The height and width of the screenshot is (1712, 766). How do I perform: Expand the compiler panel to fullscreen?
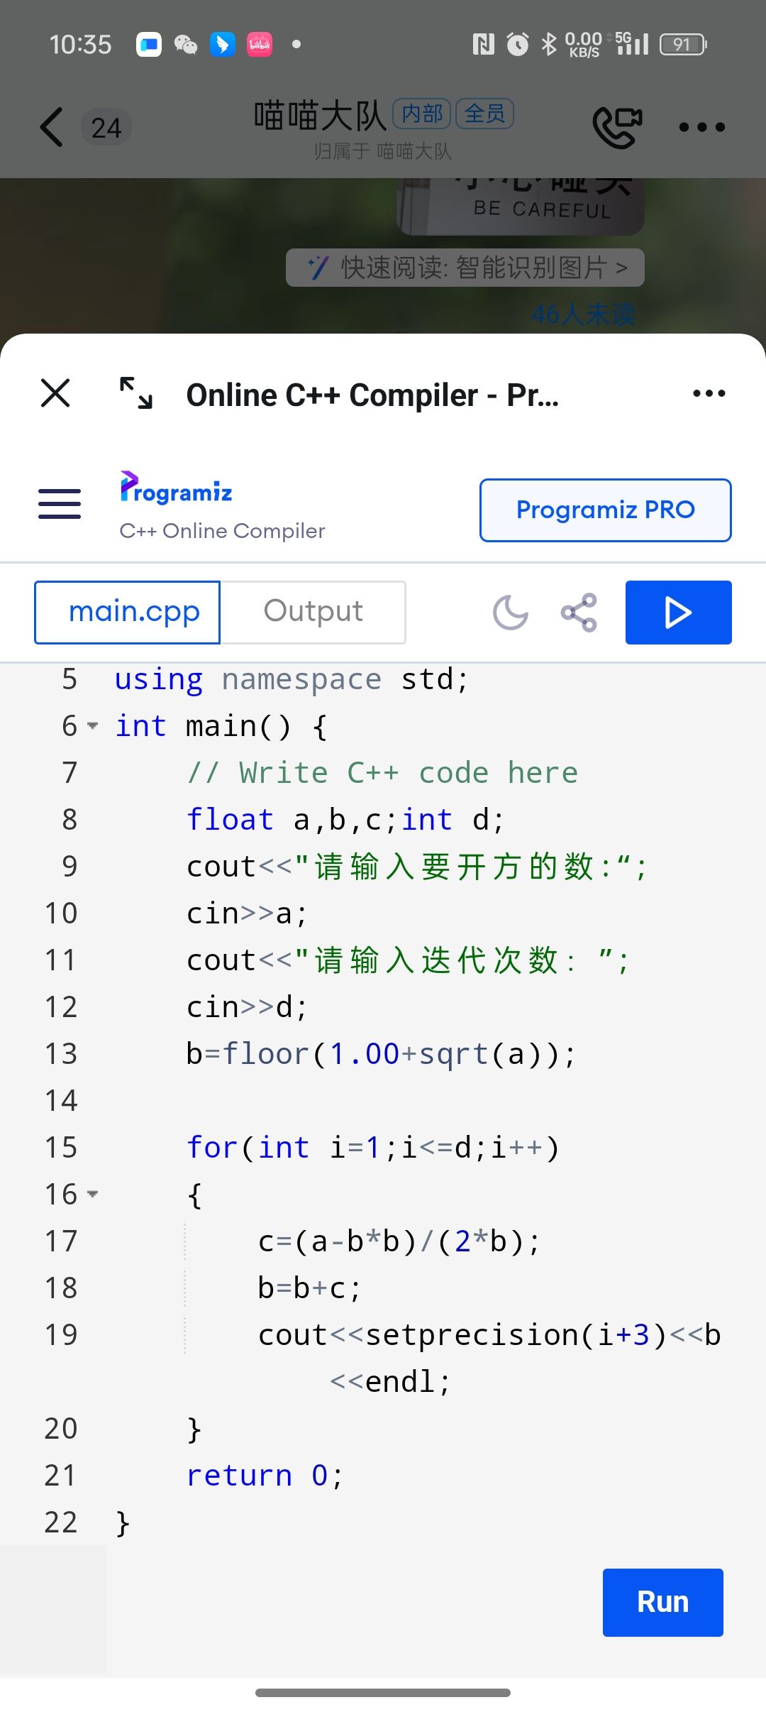[135, 393]
